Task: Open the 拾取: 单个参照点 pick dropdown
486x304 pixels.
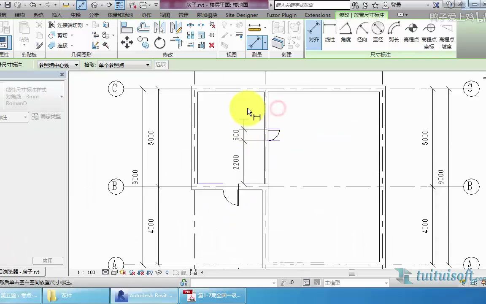Action: 147,65
